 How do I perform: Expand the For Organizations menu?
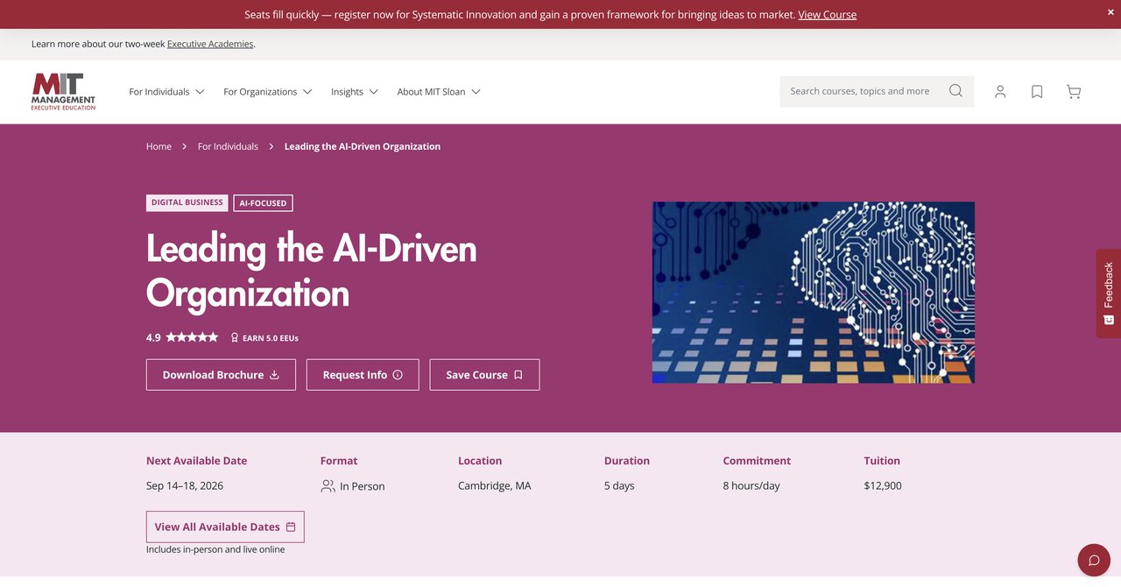267,91
